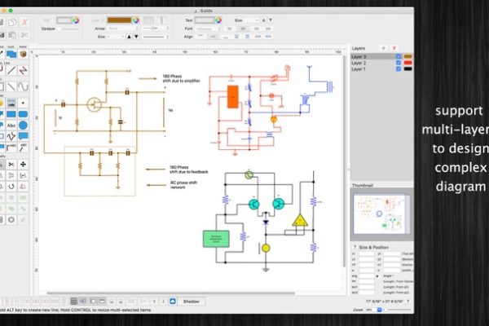Click the canvas preview in Thumbnail panel
This screenshot has width=489, height=326.
point(381,214)
